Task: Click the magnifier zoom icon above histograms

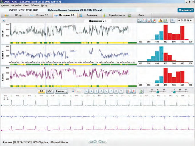Action: tap(173, 21)
